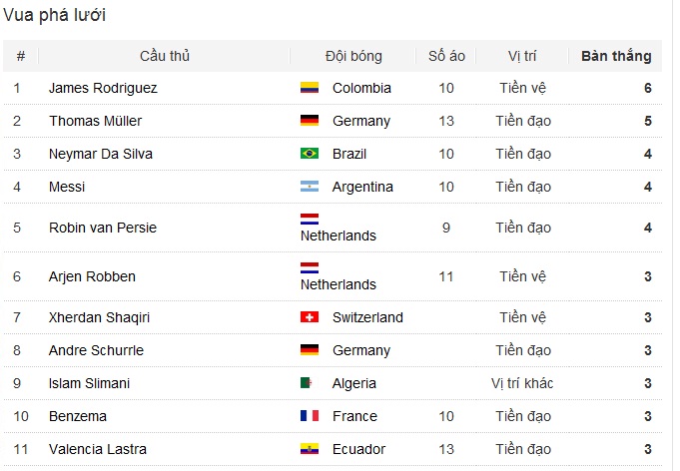Viewport: 680px width, 471px height.
Task: Click the Argentina flag icon
Action: [310, 187]
